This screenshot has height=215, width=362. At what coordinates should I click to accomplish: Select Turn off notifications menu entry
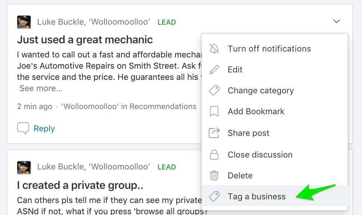[275, 49]
